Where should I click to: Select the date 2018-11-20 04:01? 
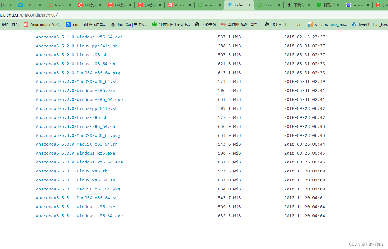(x=305, y=198)
